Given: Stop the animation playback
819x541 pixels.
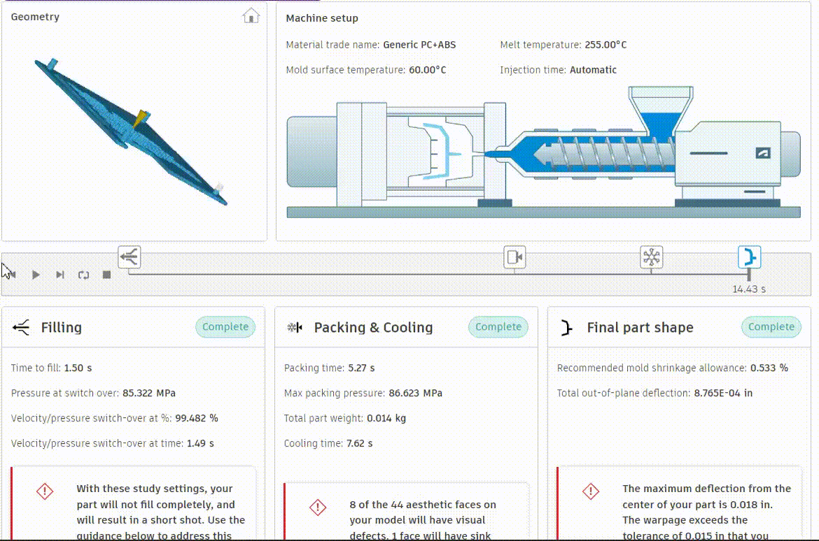Looking at the screenshot, I should 107,275.
